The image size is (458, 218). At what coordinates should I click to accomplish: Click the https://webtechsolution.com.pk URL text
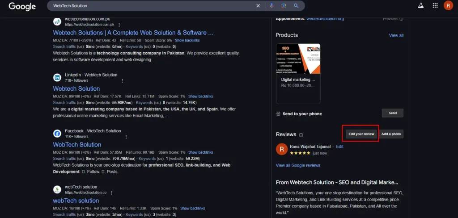click(89, 25)
